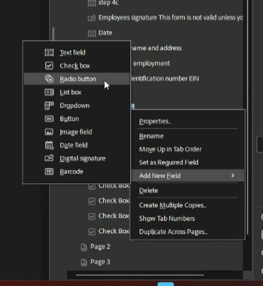263x286 pixels.
Task: Click the Date field calendar icon
Action: 49,145
